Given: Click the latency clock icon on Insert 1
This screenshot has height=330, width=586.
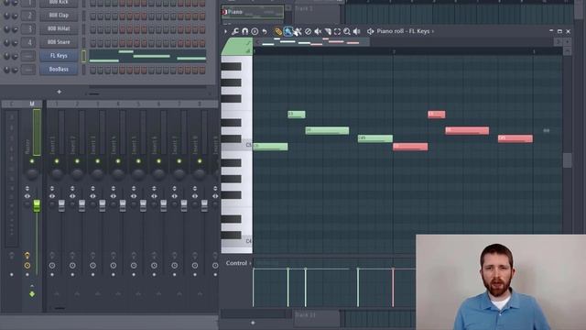Looking at the screenshot, I should [52, 265].
